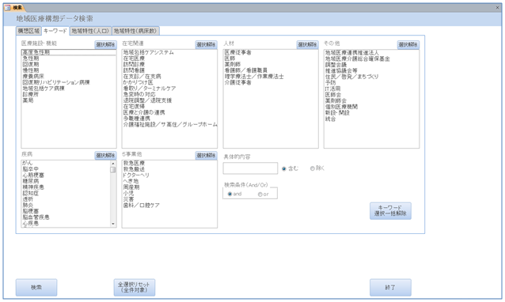The height and width of the screenshot is (302, 505).
Task: Select 高度急性期 in the list
Action: pyautogui.click(x=69, y=52)
